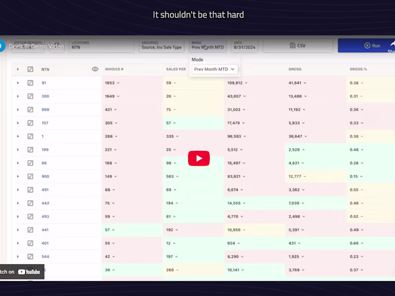The height and width of the screenshot is (296, 395).
Task: Expand row 491
Action: 18,189
